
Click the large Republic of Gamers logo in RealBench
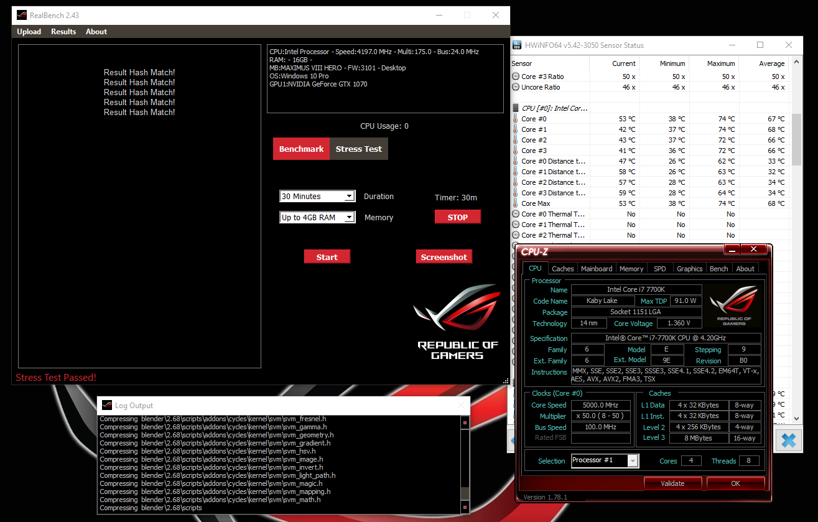click(457, 322)
